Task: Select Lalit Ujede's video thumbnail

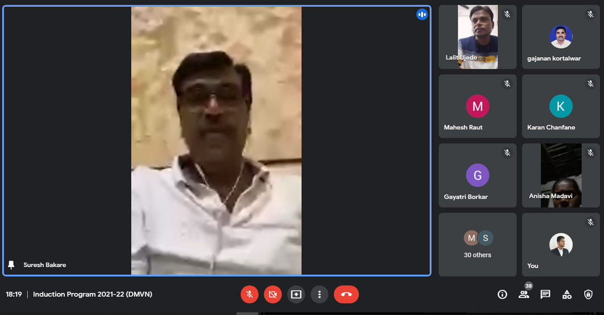Action: pos(477,37)
